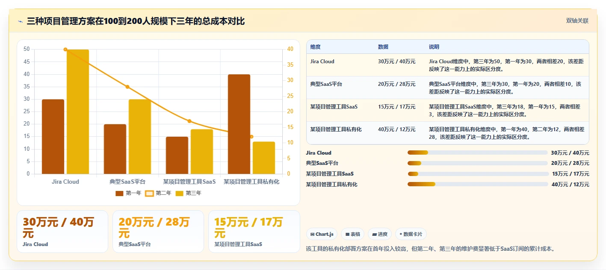This screenshot has width=606, height=270.
Task: Click the chart title about 三种项目管理方案
Action: [136, 21]
